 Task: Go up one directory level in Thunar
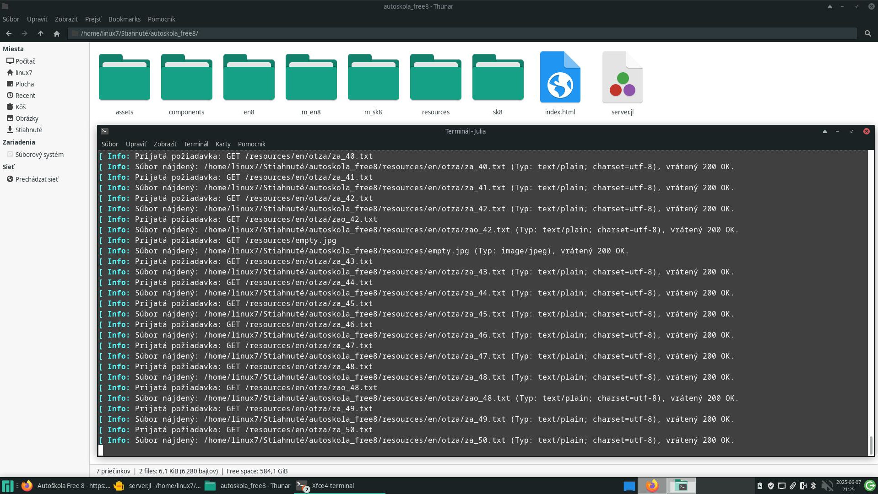(x=40, y=33)
